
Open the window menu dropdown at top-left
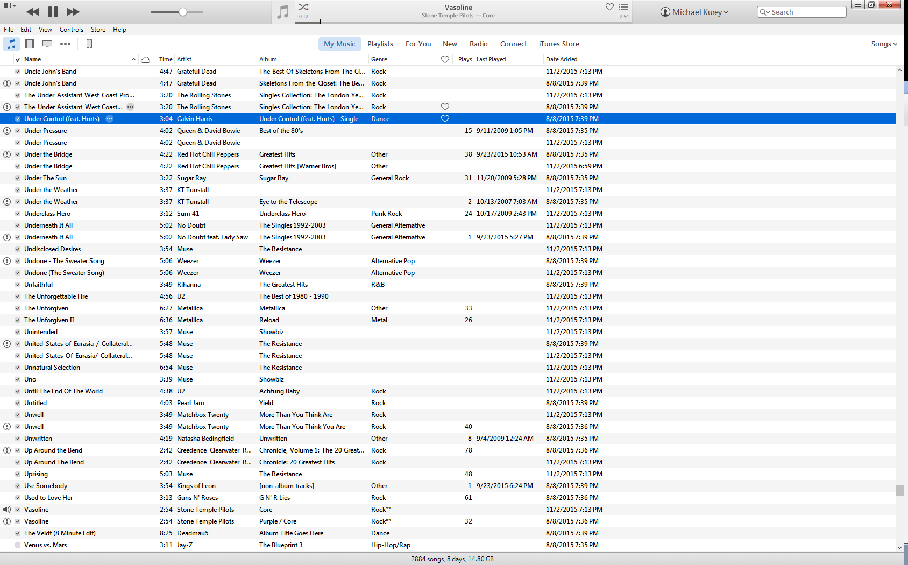10,5
